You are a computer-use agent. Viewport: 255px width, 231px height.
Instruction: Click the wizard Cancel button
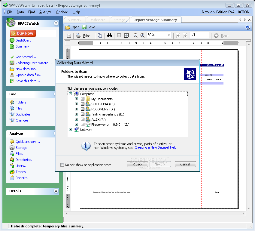point(185,164)
